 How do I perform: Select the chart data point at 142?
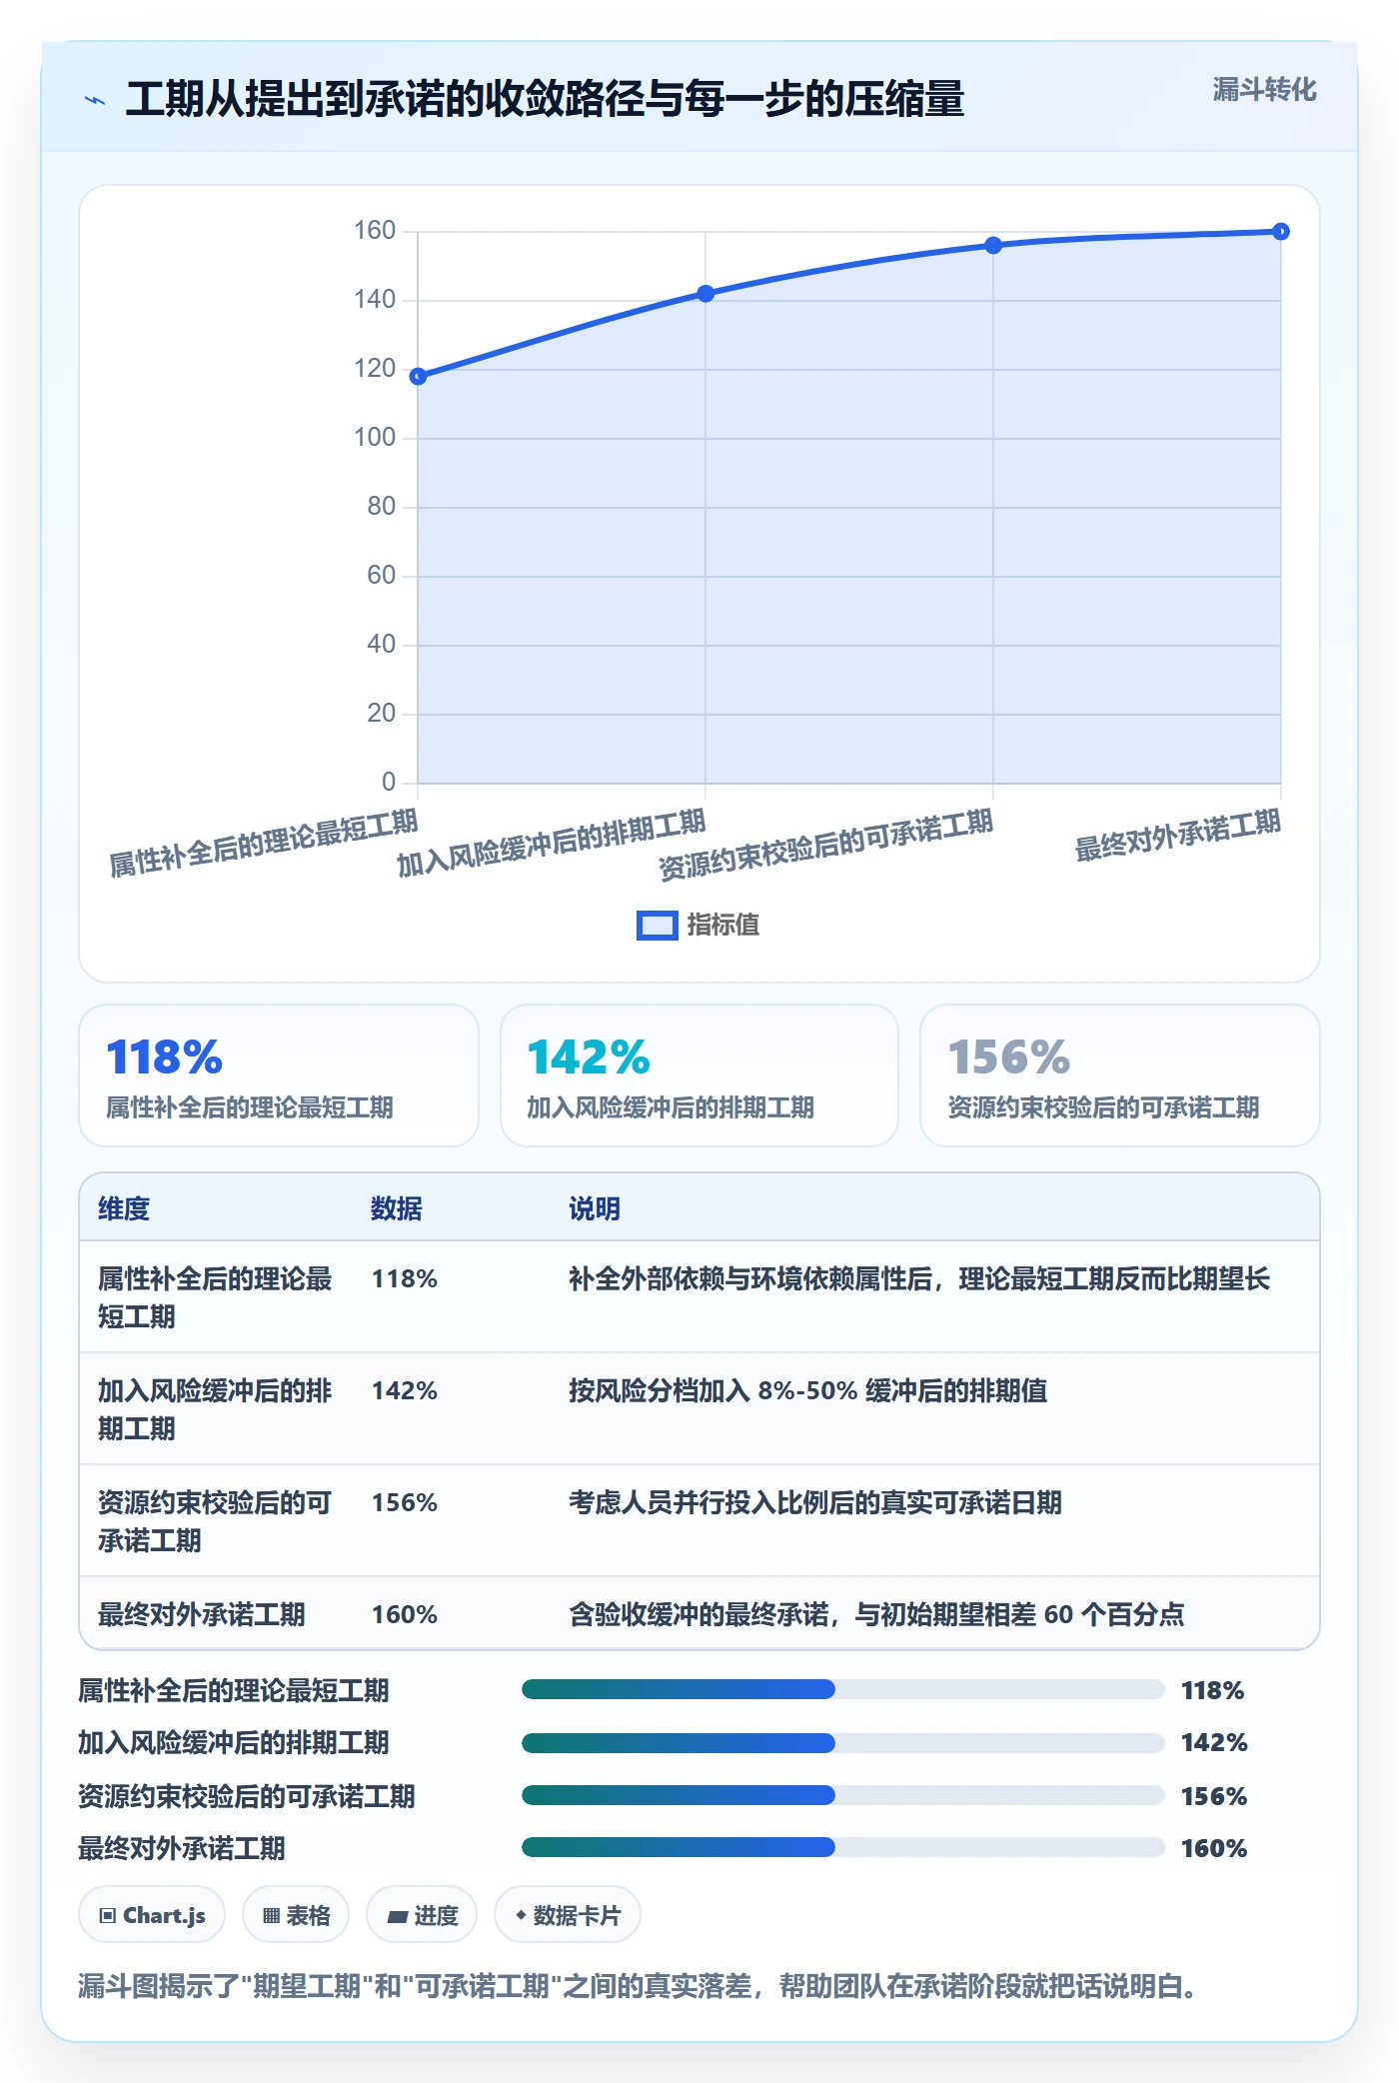click(x=705, y=294)
